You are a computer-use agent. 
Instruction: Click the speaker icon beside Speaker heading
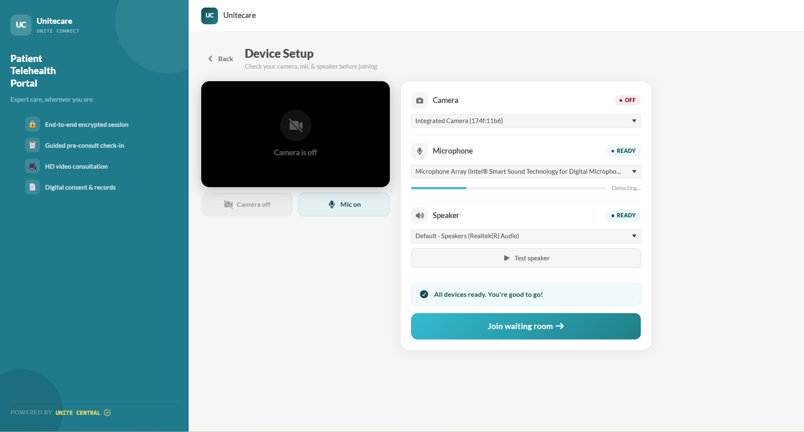coord(420,216)
